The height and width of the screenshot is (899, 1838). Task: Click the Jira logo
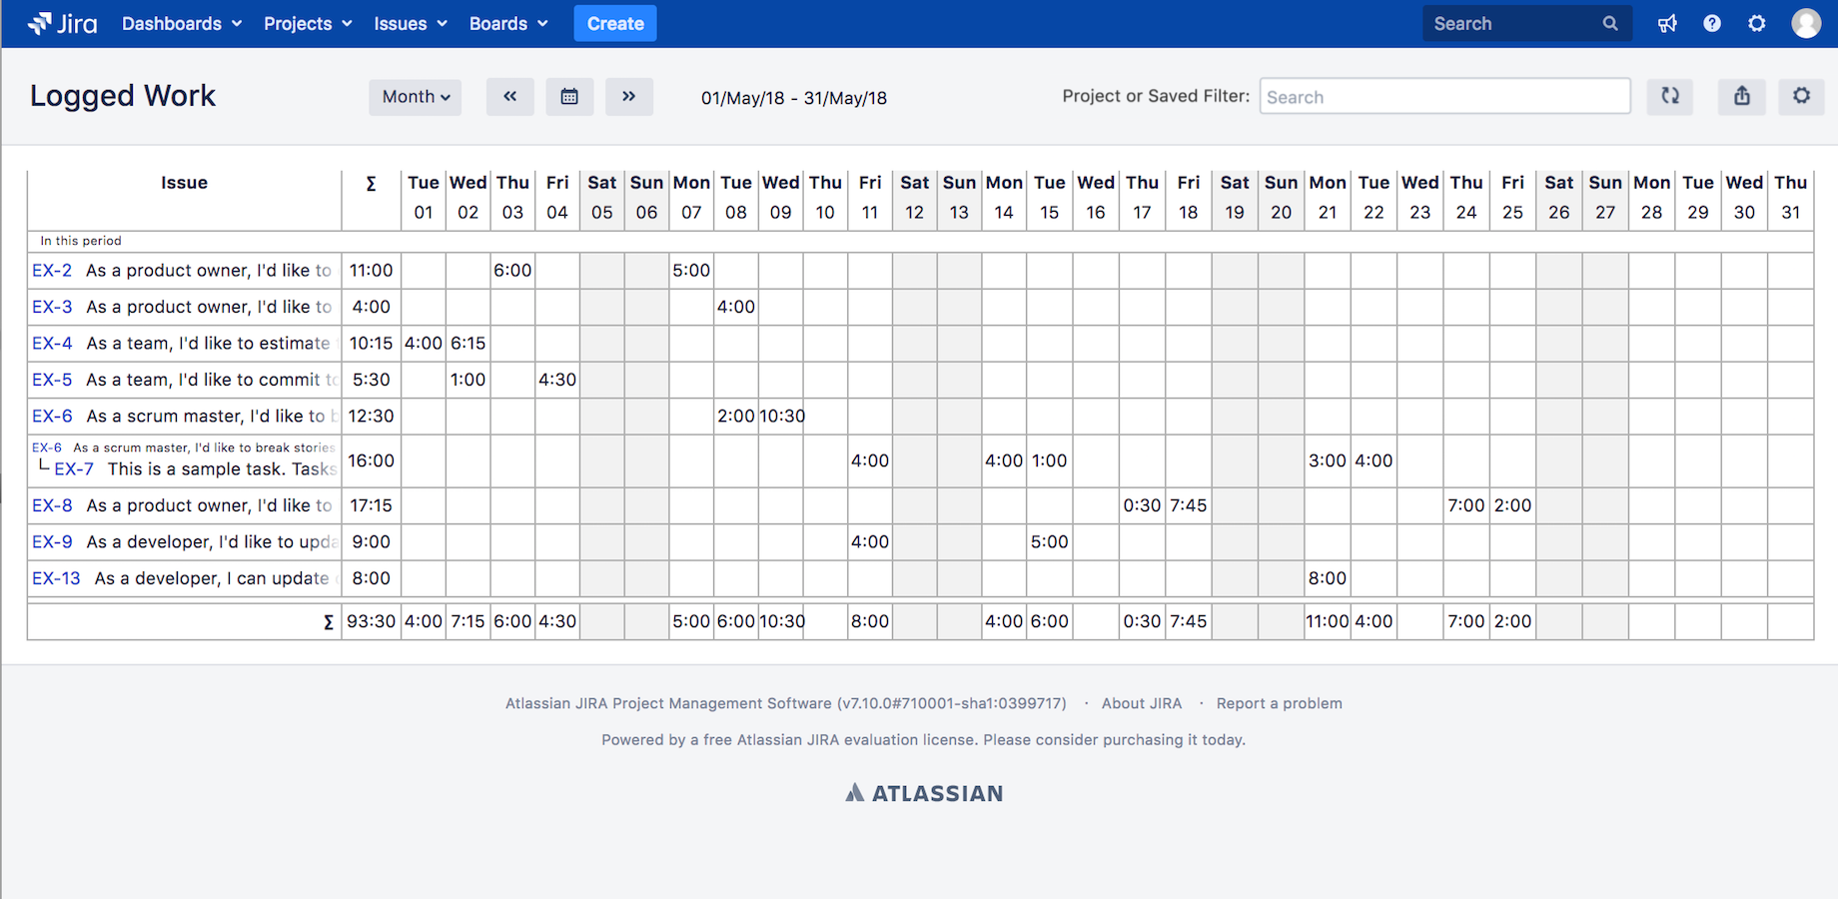point(63,23)
